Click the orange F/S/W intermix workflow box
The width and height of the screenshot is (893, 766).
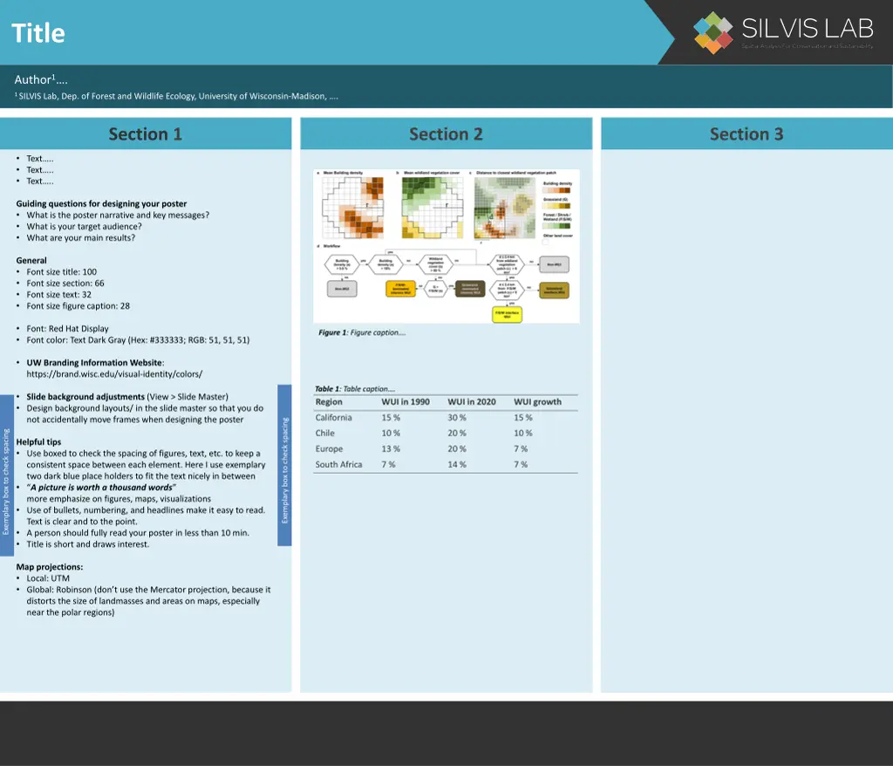point(400,290)
